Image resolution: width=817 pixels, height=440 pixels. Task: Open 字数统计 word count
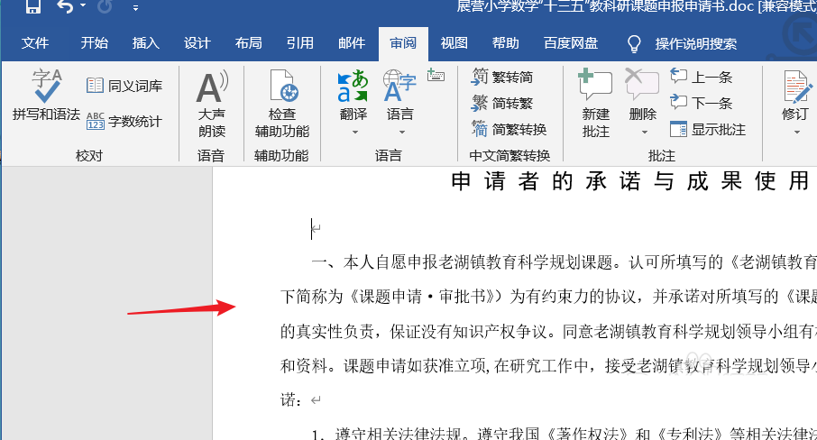124,122
